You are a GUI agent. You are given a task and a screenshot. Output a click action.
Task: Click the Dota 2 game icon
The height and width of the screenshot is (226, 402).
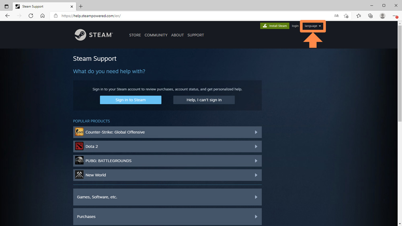coord(79,147)
